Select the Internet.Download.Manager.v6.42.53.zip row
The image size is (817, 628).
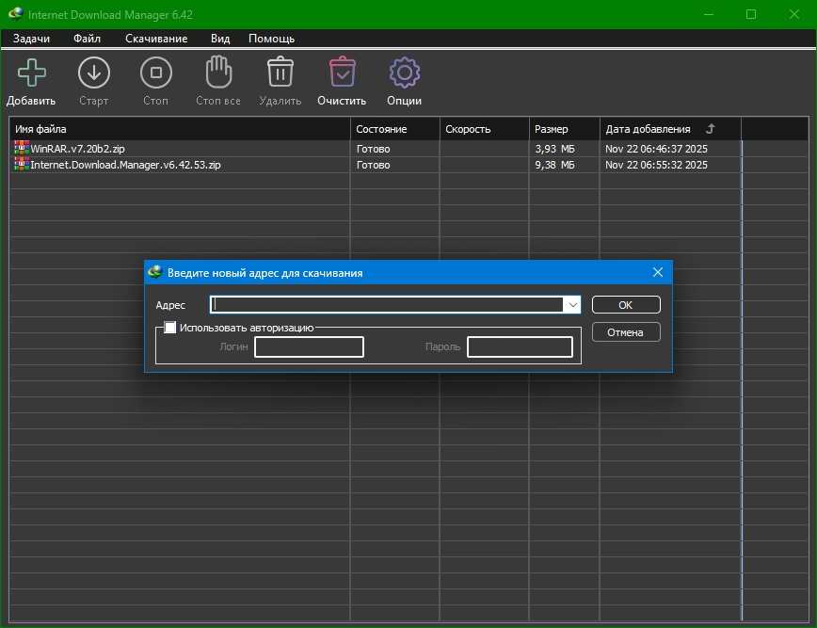pyautogui.click(x=125, y=165)
